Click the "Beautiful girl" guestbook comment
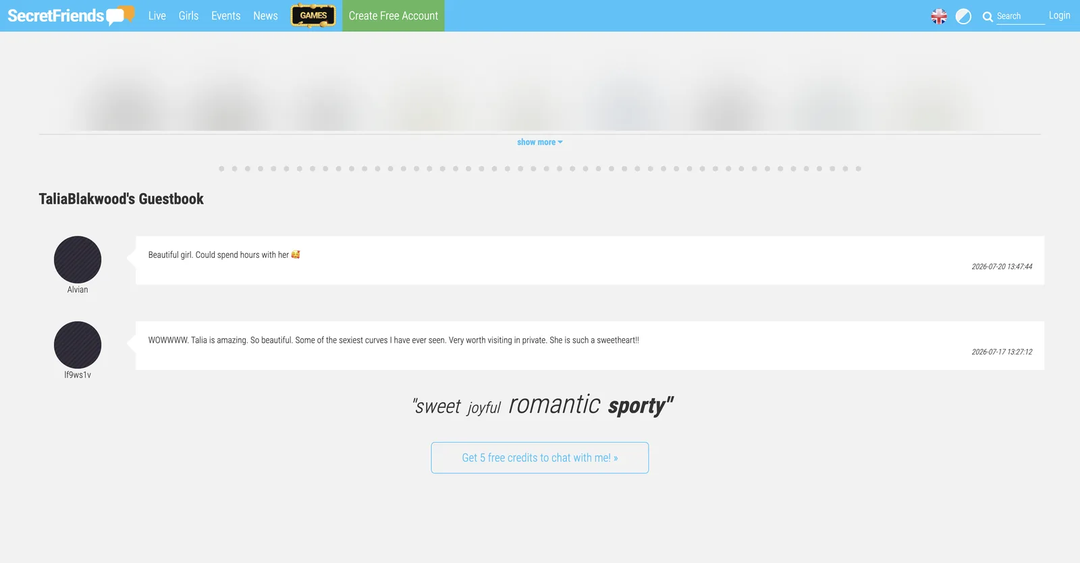Viewport: 1080px width, 563px height. point(224,255)
